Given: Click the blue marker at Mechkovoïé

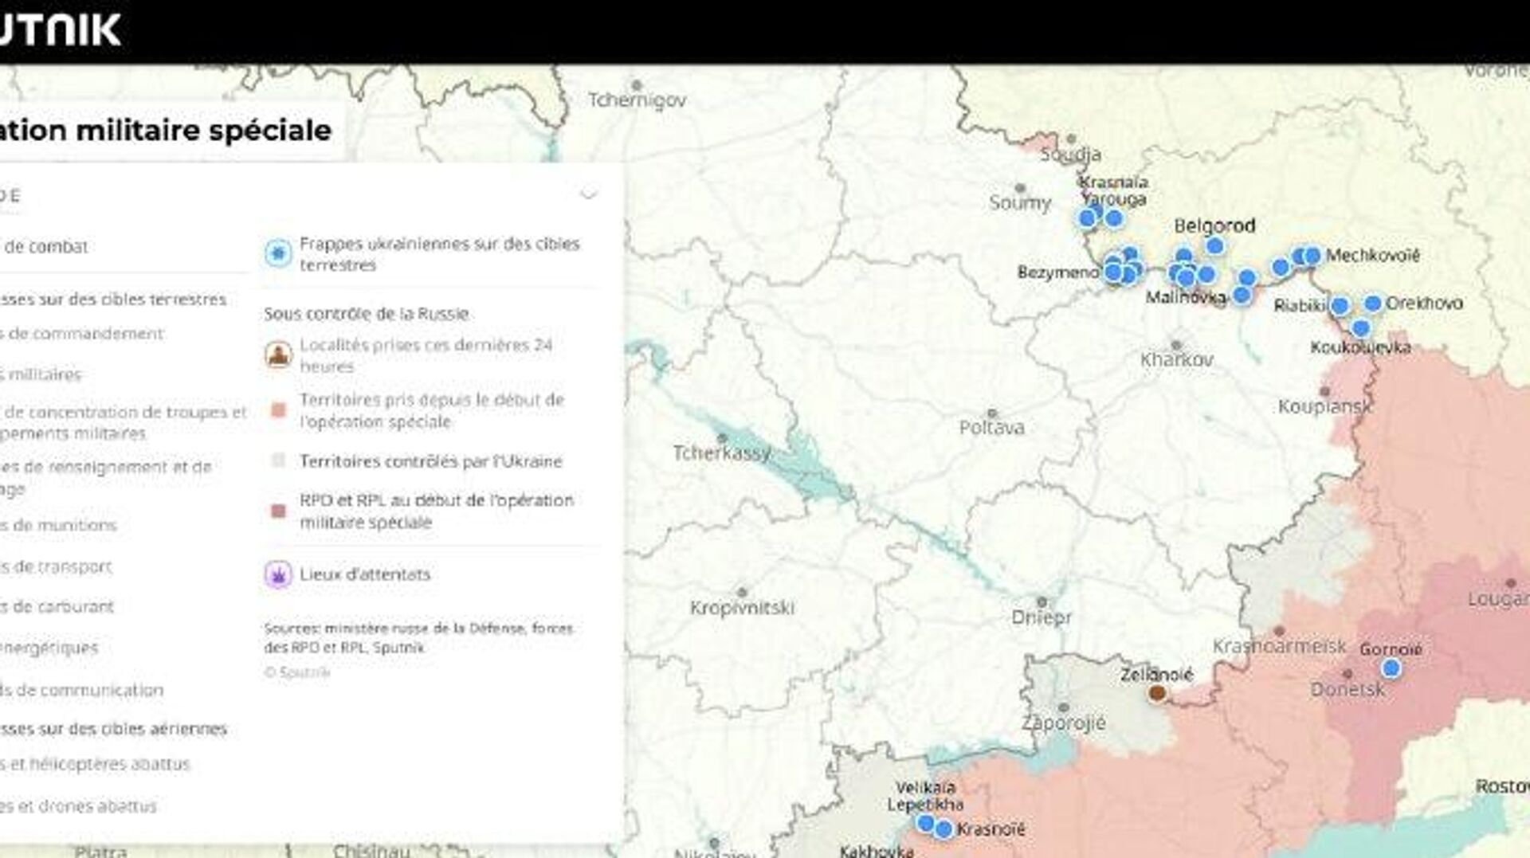Looking at the screenshot, I should point(1312,256).
